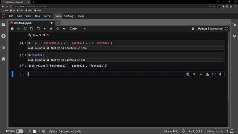The height and width of the screenshot is (134, 238).
Task: Restart the kernel with the circular arrow
Action: pyautogui.click(x=58, y=29)
